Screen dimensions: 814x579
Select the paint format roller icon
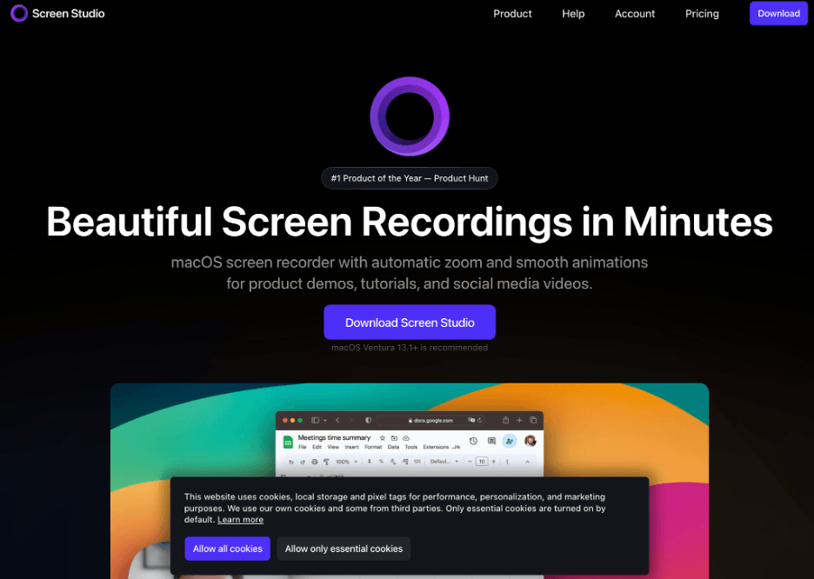click(x=326, y=462)
